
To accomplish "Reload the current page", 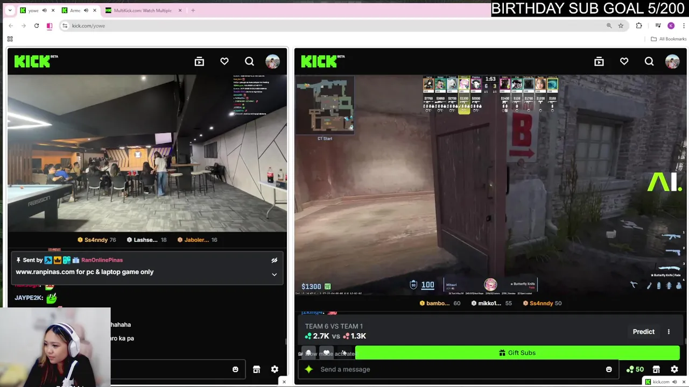I will click(37, 26).
